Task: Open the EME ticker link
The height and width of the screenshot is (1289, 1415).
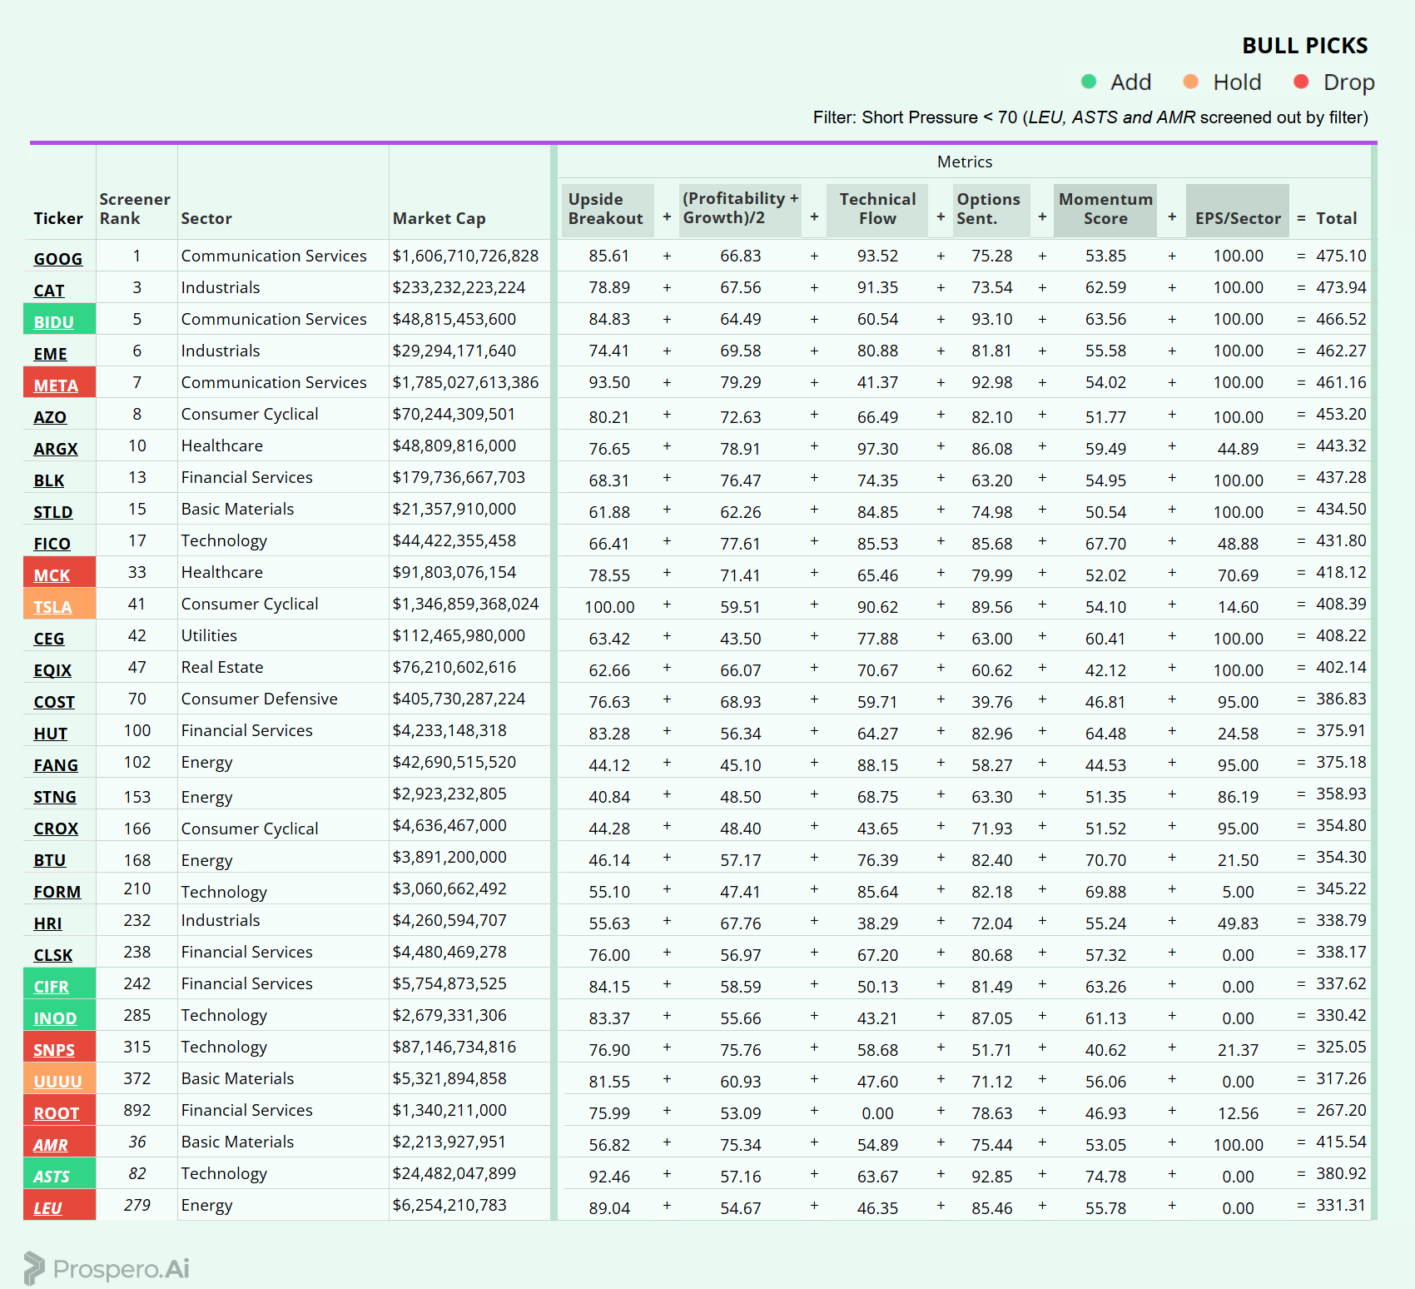Action: 50,354
